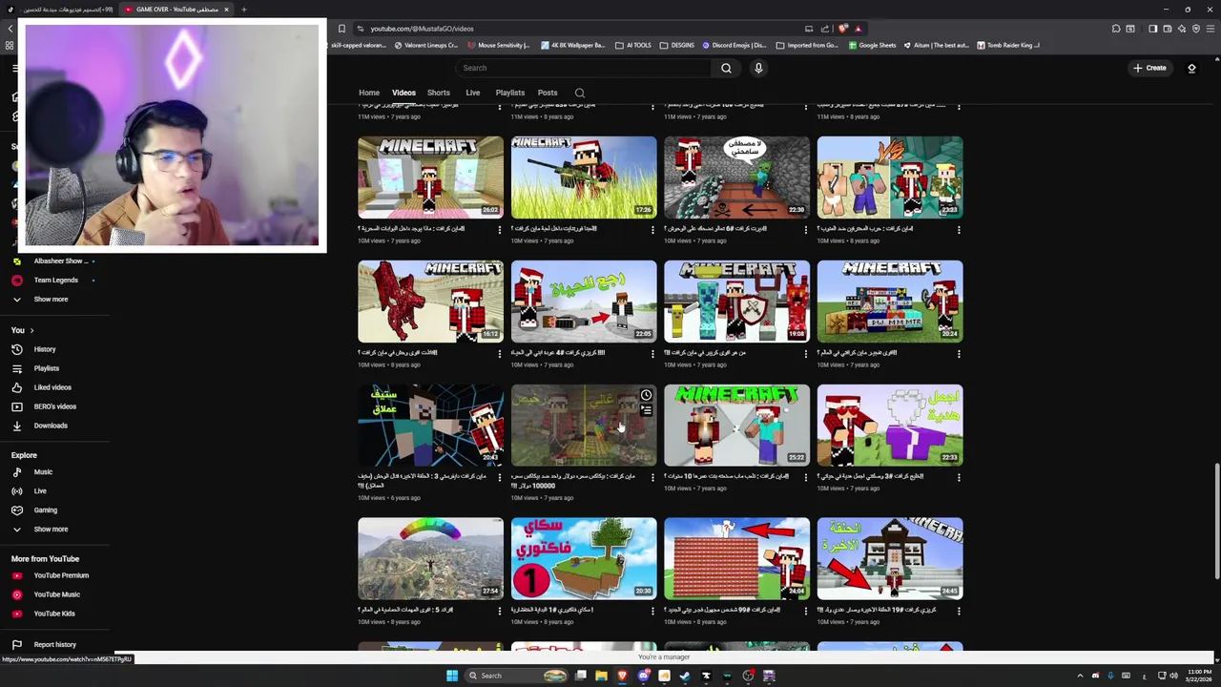Open options menu for 22:30 video

(806, 229)
